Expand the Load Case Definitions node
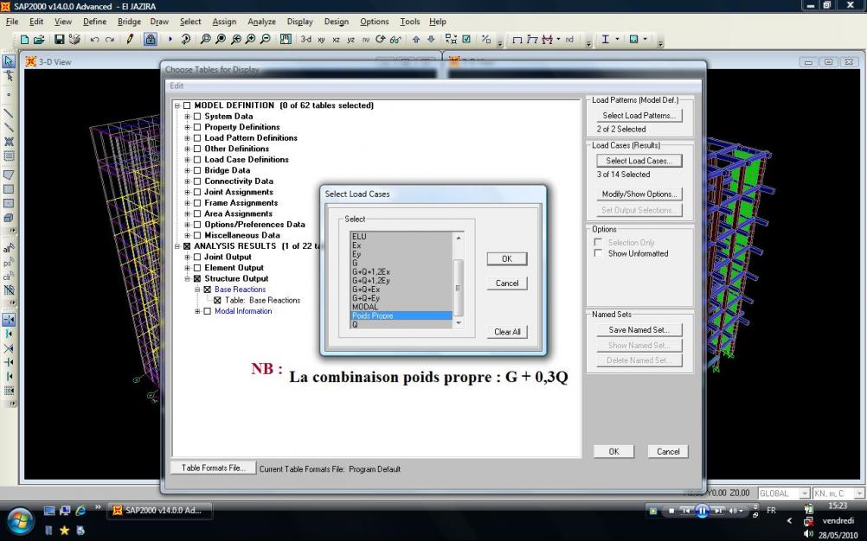867x541 pixels. coord(188,160)
